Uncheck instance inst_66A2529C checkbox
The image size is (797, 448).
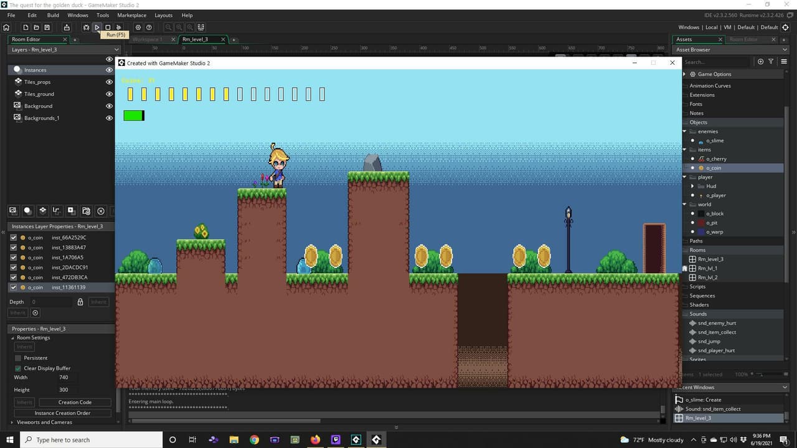coord(14,238)
